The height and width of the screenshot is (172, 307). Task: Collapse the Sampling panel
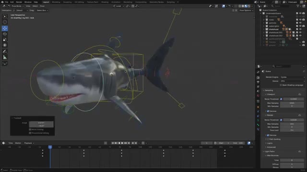coord(263,90)
